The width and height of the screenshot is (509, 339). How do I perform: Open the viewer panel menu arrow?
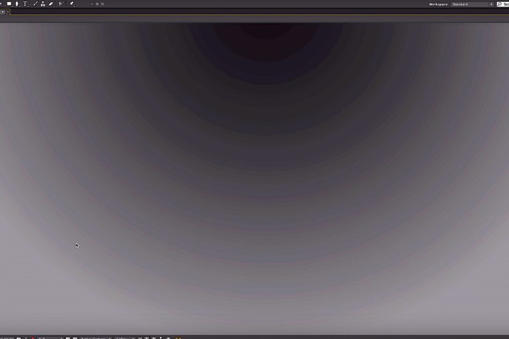coord(3,12)
